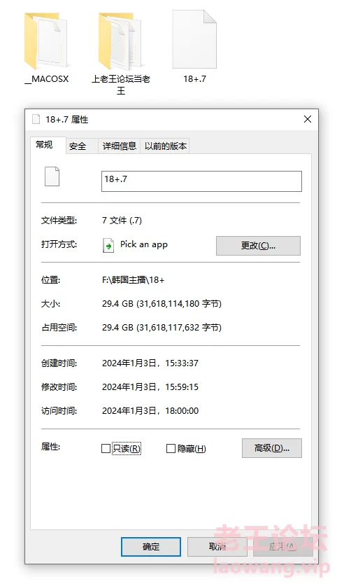Select the 18+.7 file icon
Viewport: 344px width, 584px height.
pos(194,39)
